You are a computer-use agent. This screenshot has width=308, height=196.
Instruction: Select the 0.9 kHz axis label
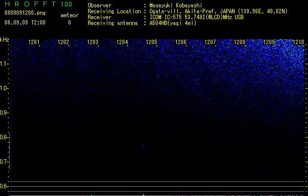point(3,113)
